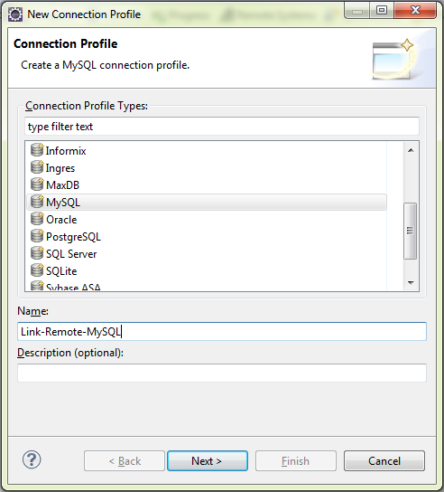Viewport: 444px width, 492px height.
Task: Click the Oracle database icon
Action: click(37, 219)
